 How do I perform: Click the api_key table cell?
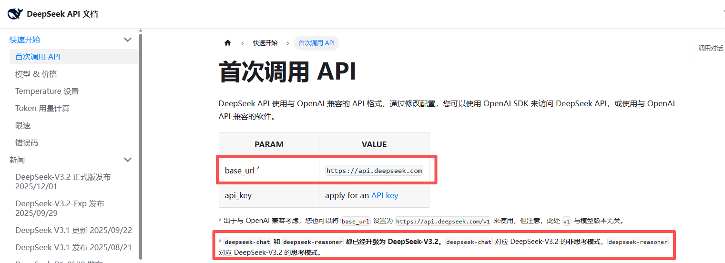(269, 195)
